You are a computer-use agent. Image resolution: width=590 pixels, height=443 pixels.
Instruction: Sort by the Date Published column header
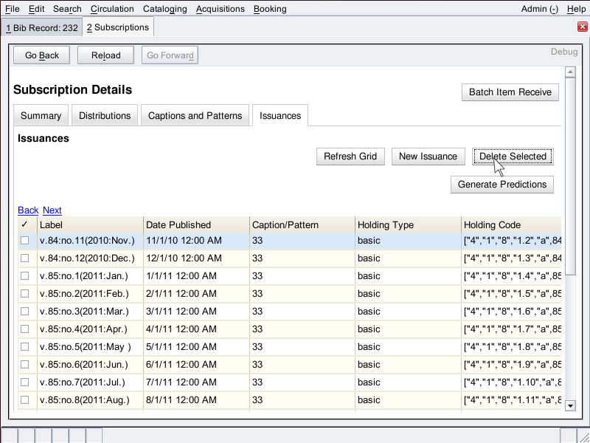(x=178, y=224)
